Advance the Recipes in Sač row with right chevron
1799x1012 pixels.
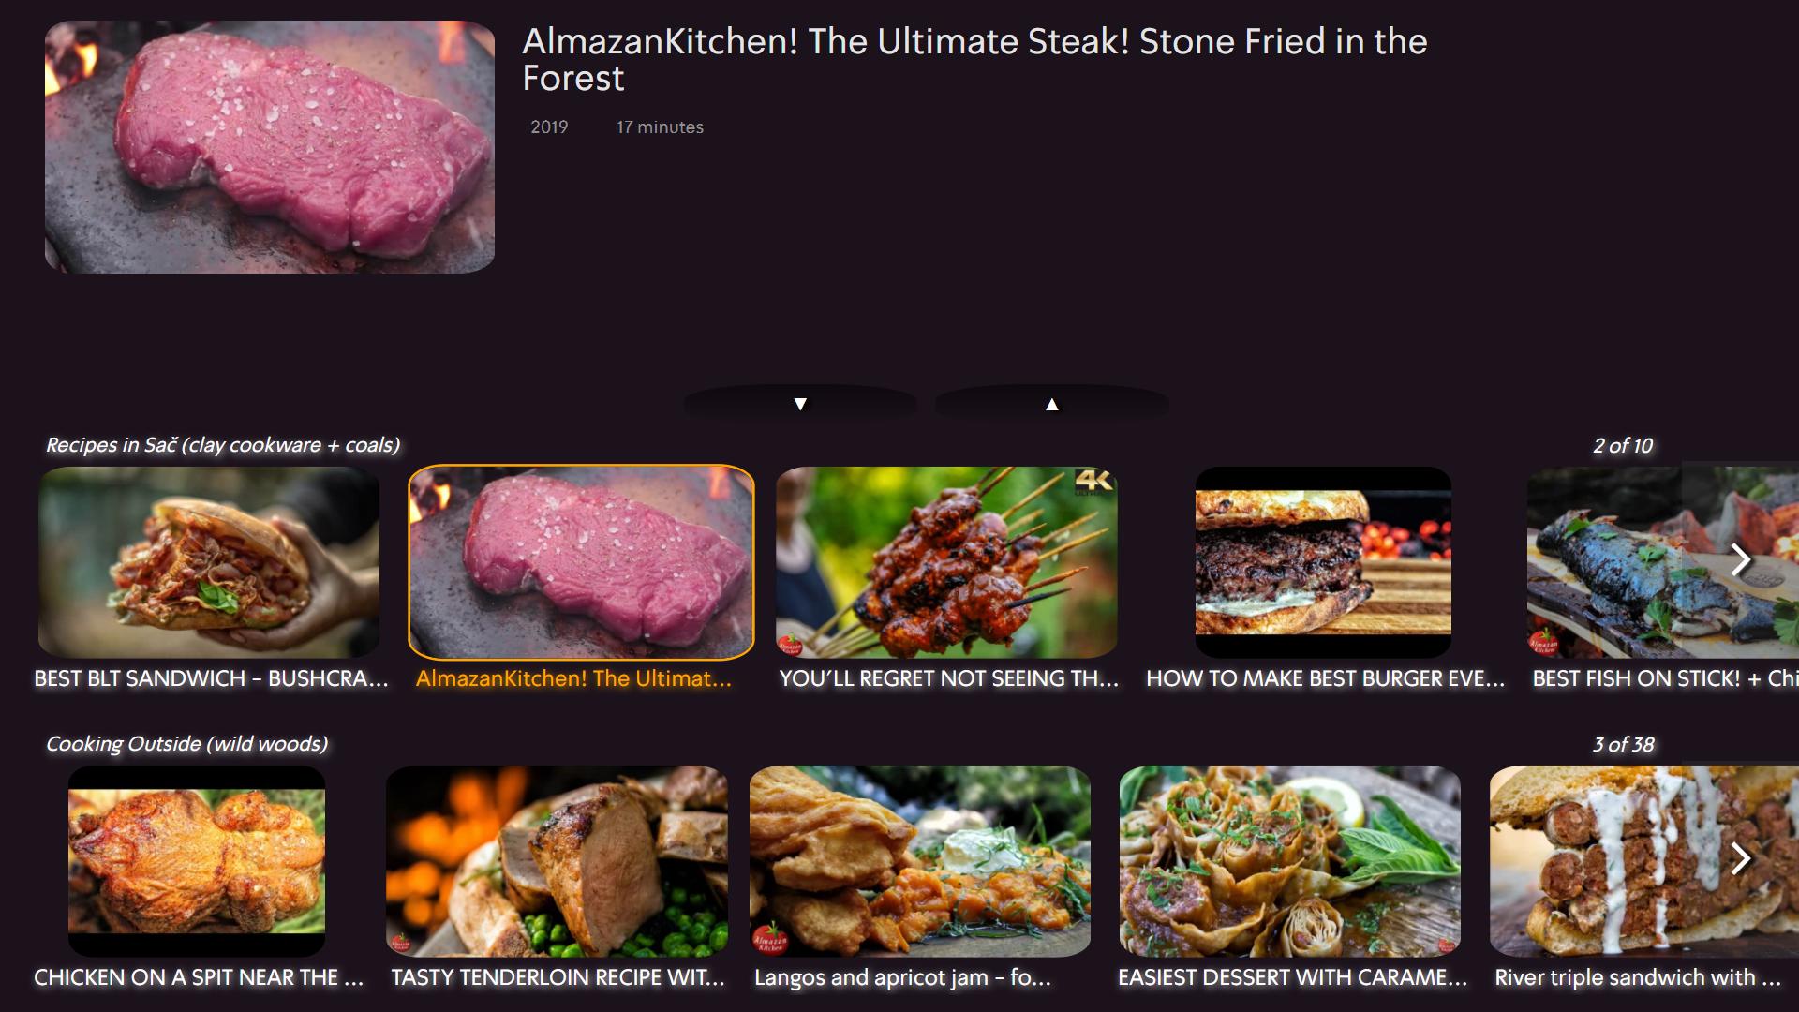tap(1740, 559)
